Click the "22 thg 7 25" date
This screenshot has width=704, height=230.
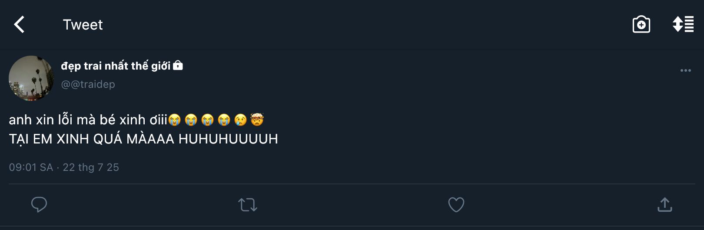pyautogui.click(x=91, y=167)
